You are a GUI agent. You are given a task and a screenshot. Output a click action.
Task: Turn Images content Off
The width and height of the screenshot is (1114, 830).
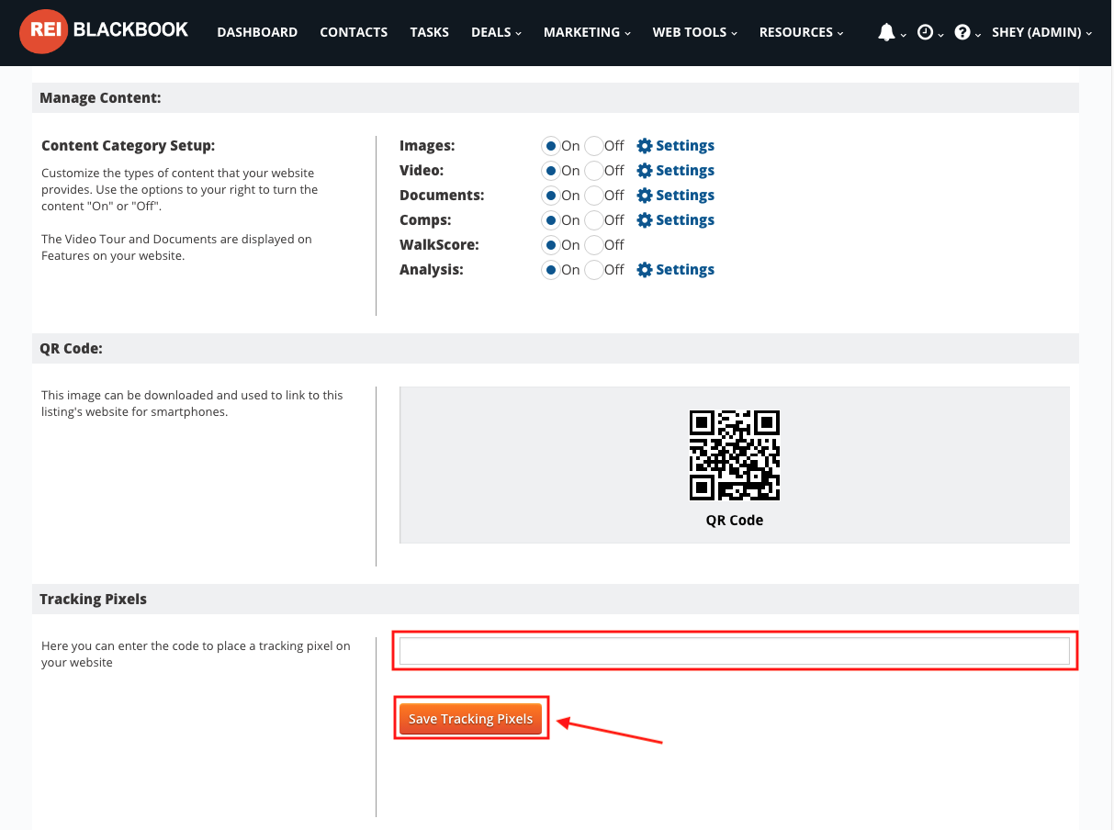593,146
